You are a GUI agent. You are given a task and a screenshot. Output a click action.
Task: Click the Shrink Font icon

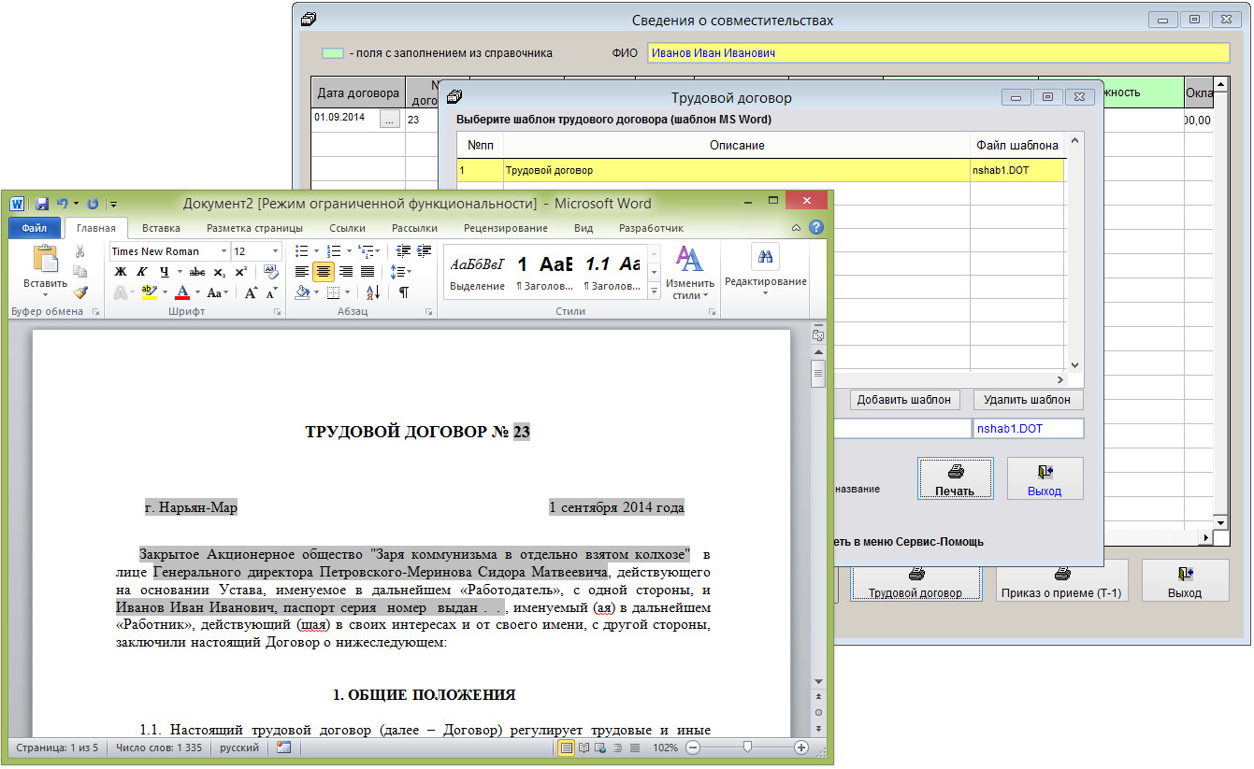pyautogui.click(x=271, y=292)
